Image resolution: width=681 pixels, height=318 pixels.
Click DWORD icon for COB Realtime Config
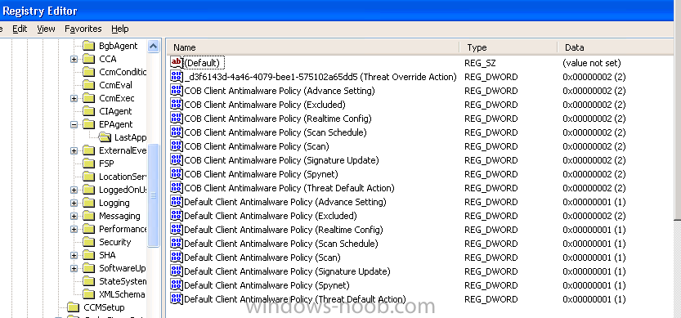coord(177,119)
